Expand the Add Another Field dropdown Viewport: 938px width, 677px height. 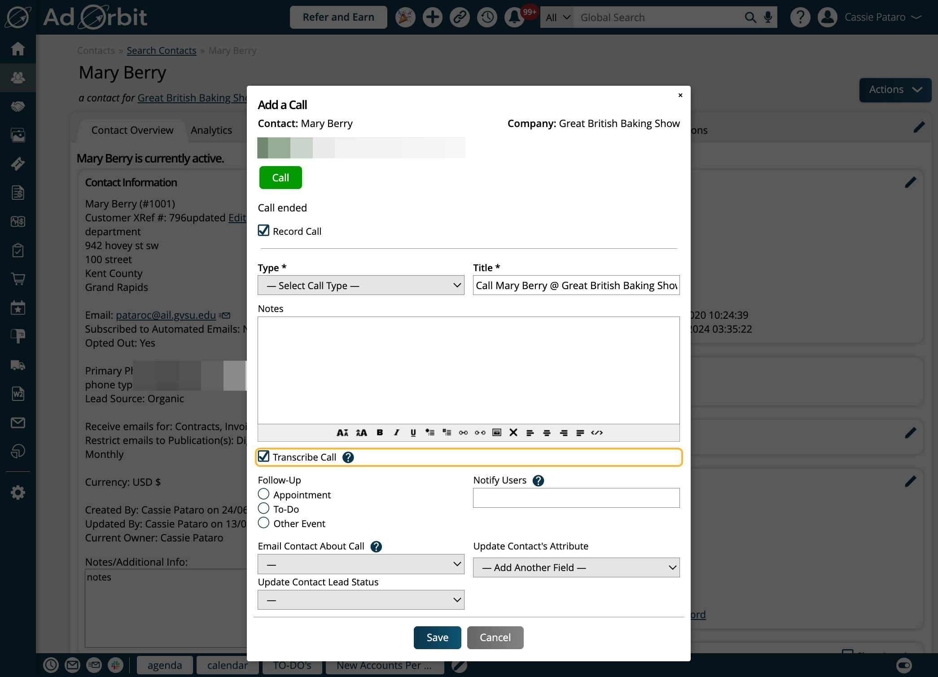click(576, 567)
